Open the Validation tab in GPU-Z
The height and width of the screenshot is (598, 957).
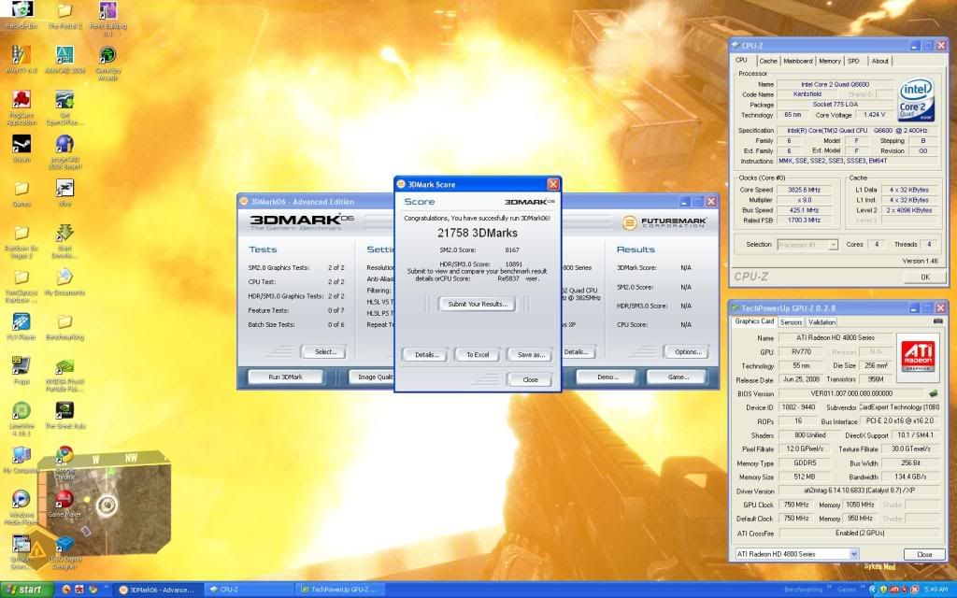point(821,322)
